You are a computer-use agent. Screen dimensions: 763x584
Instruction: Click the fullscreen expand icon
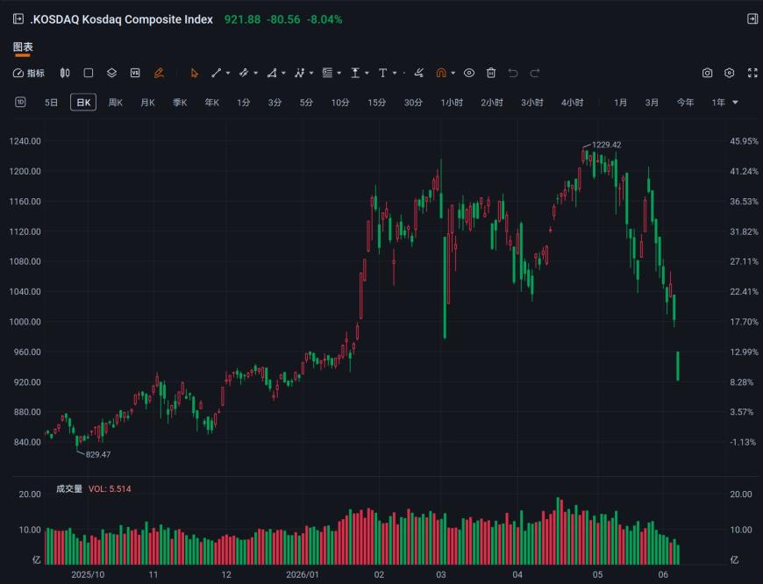(x=752, y=73)
